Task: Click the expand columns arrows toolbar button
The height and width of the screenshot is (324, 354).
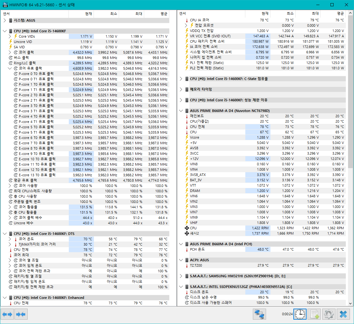Action: pos(7,314)
